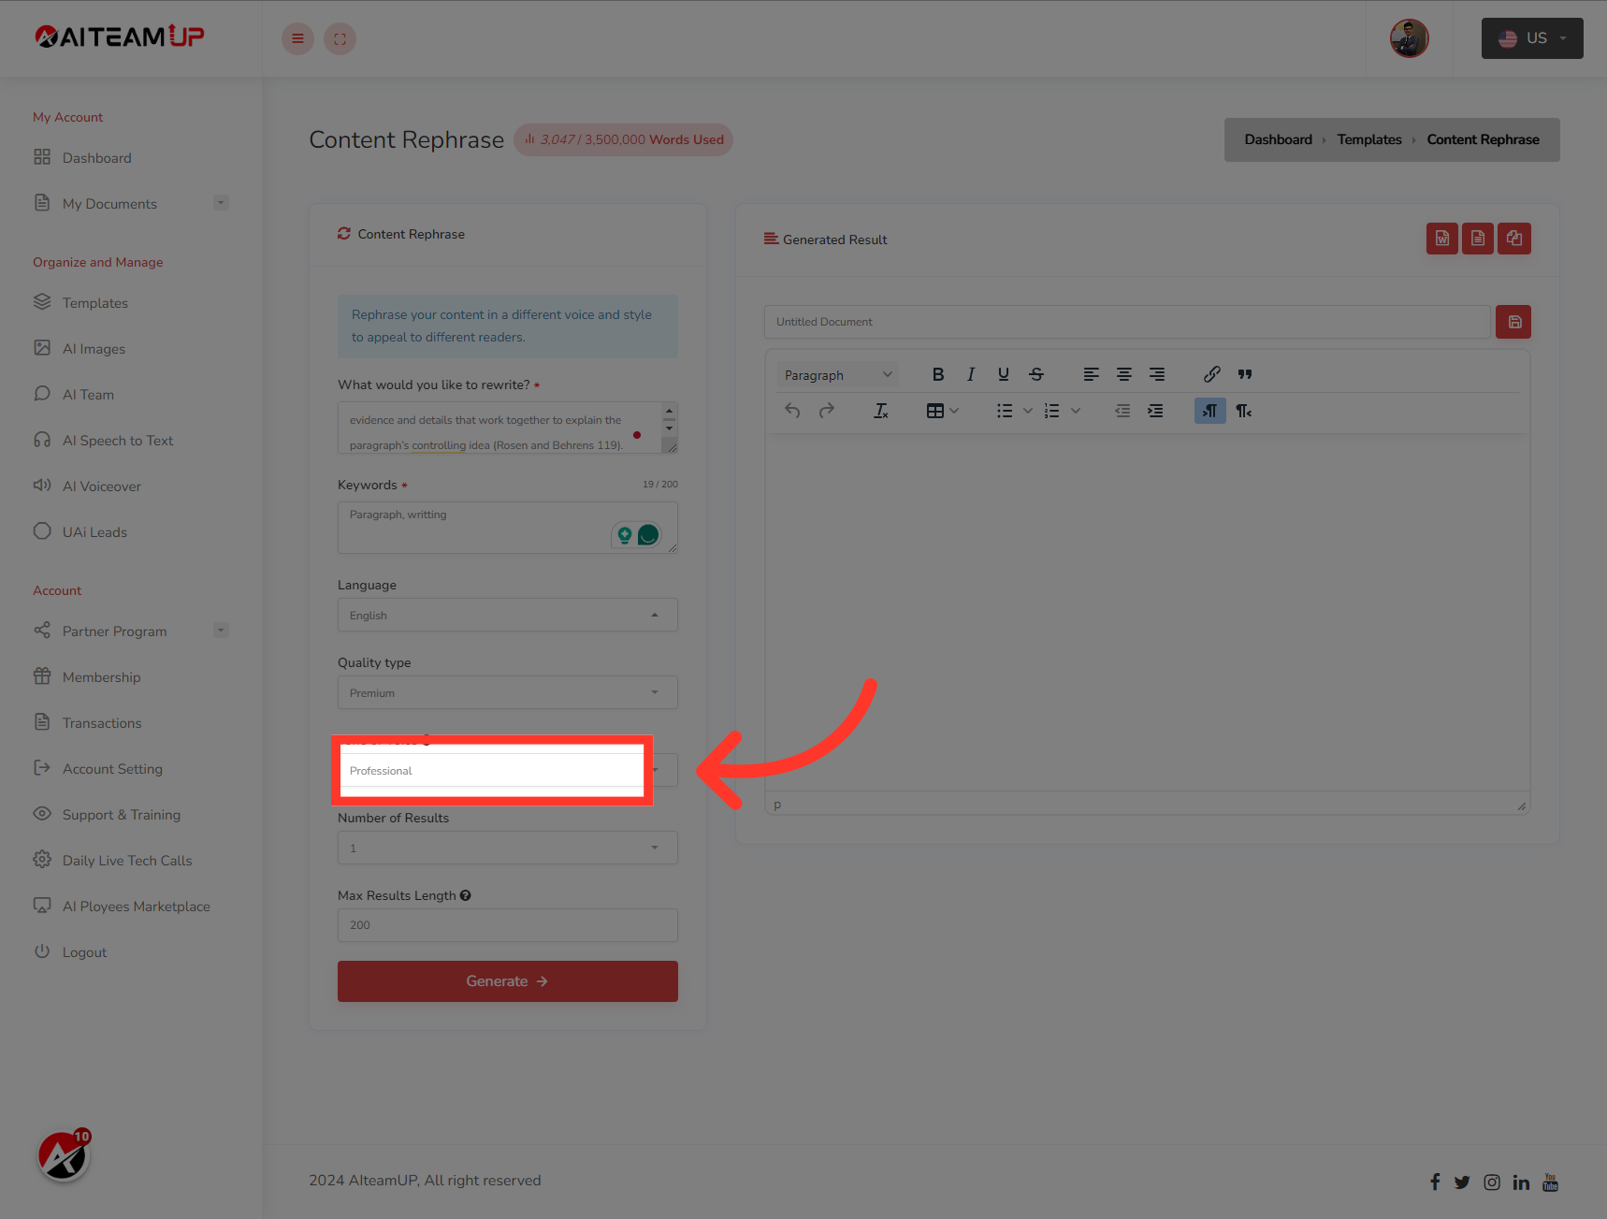
Task: Open UAi Leads in the sidebar
Action: 94,532
